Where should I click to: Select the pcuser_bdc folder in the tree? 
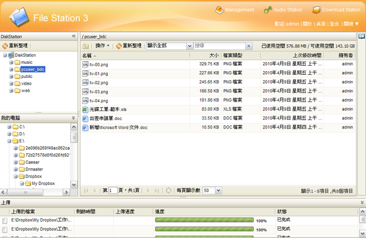pyautogui.click(x=33, y=69)
